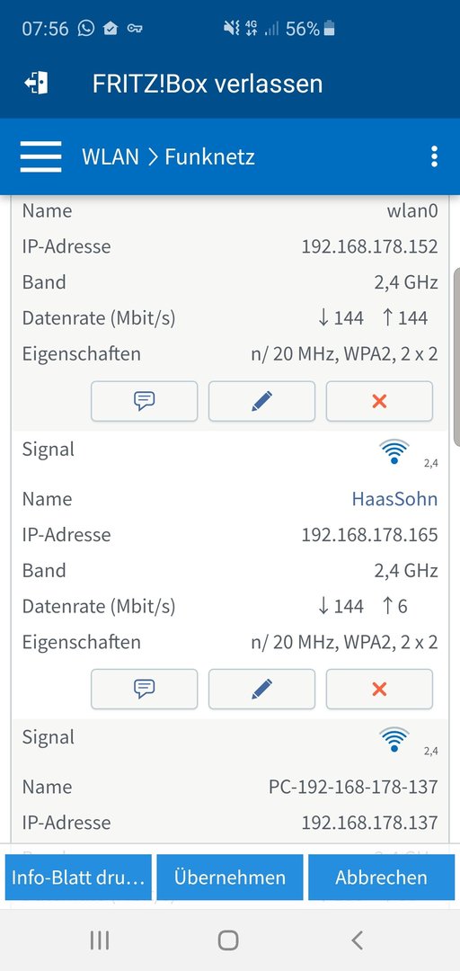Tap Wi-Fi signal icon above PC-192-168-178-137

[394, 739]
